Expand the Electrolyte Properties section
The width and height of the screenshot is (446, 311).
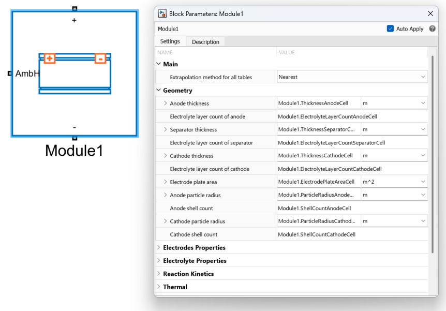159,261
